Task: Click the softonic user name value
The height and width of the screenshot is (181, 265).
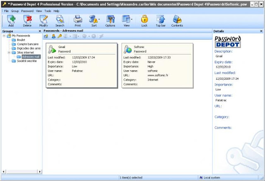Action: [x=153, y=71]
